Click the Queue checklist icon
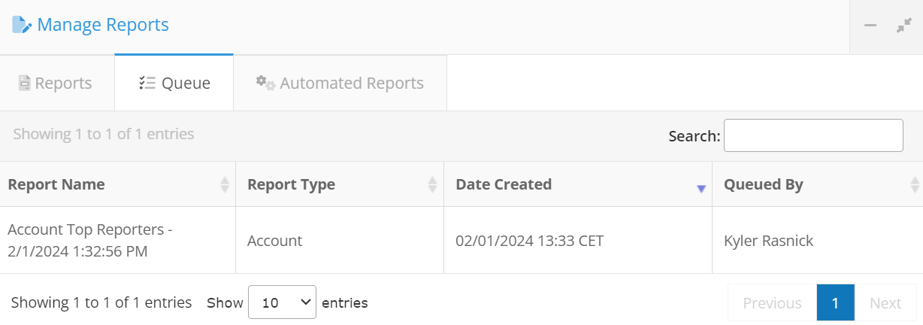This screenshot has width=923, height=325. pyautogui.click(x=147, y=83)
